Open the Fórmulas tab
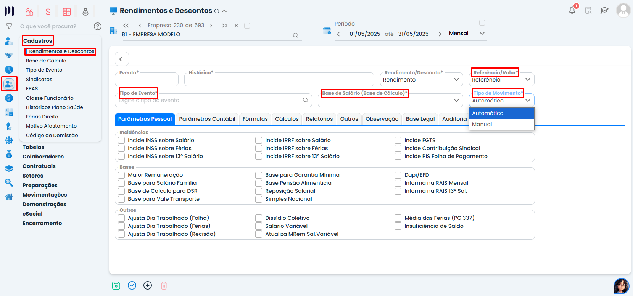This screenshot has width=633, height=296. (255, 119)
